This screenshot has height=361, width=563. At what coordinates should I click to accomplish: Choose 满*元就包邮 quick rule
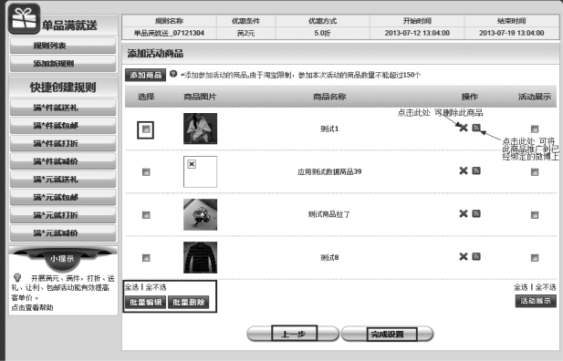pos(63,197)
